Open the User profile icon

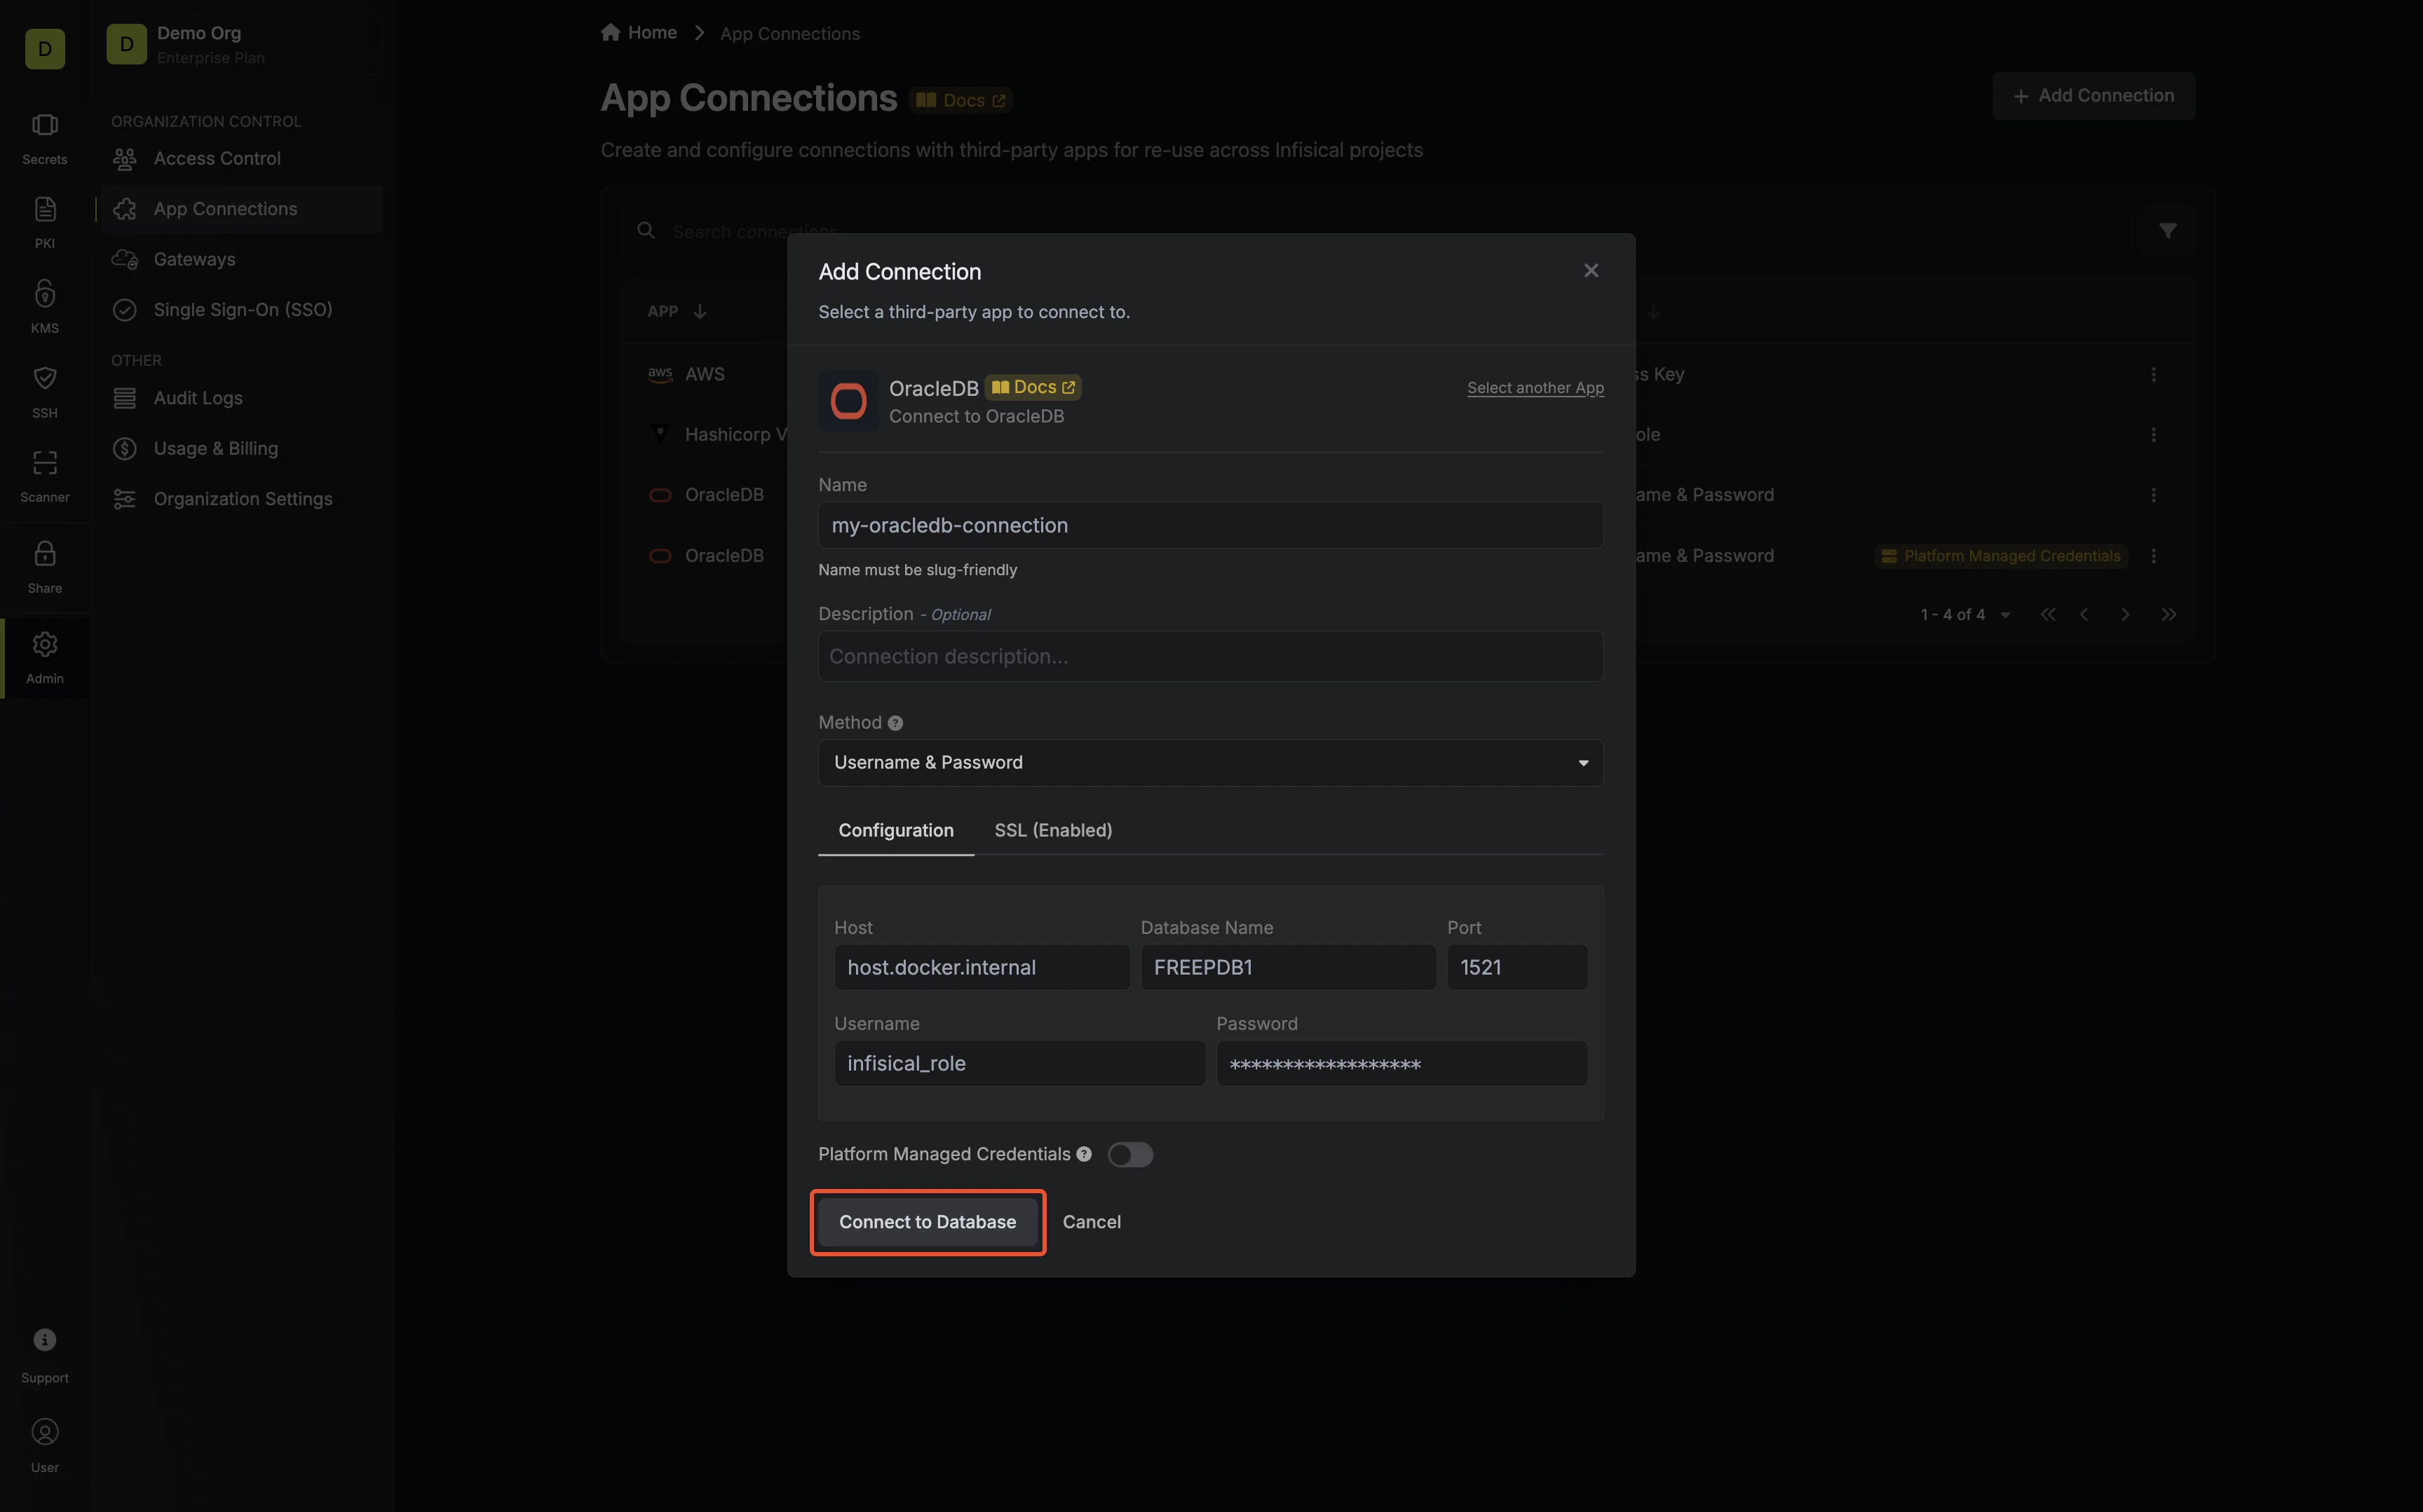point(45,1432)
